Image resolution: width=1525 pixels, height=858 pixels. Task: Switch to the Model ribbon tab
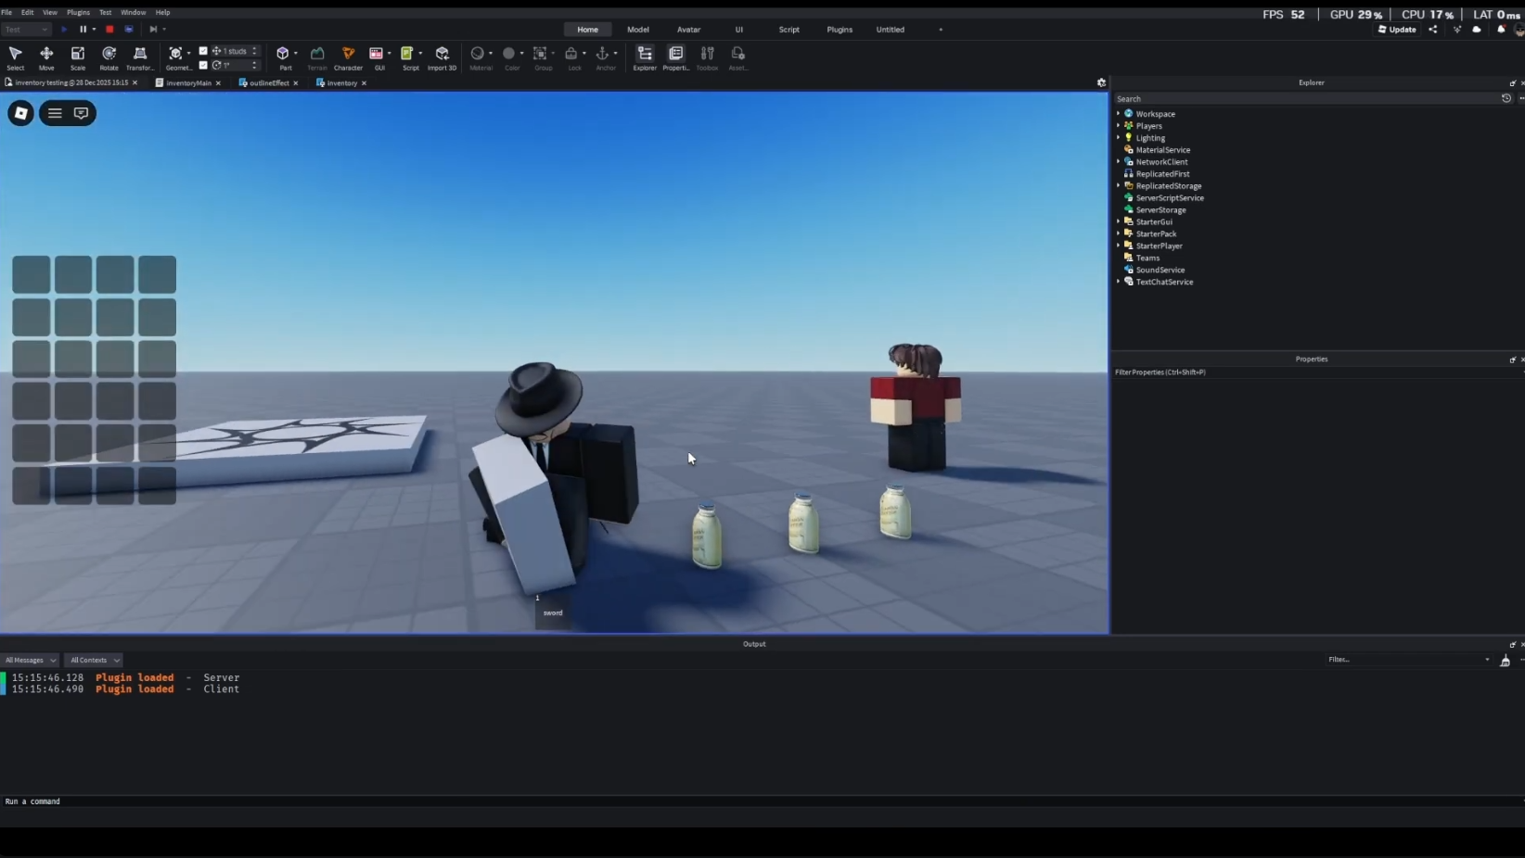(x=637, y=30)
